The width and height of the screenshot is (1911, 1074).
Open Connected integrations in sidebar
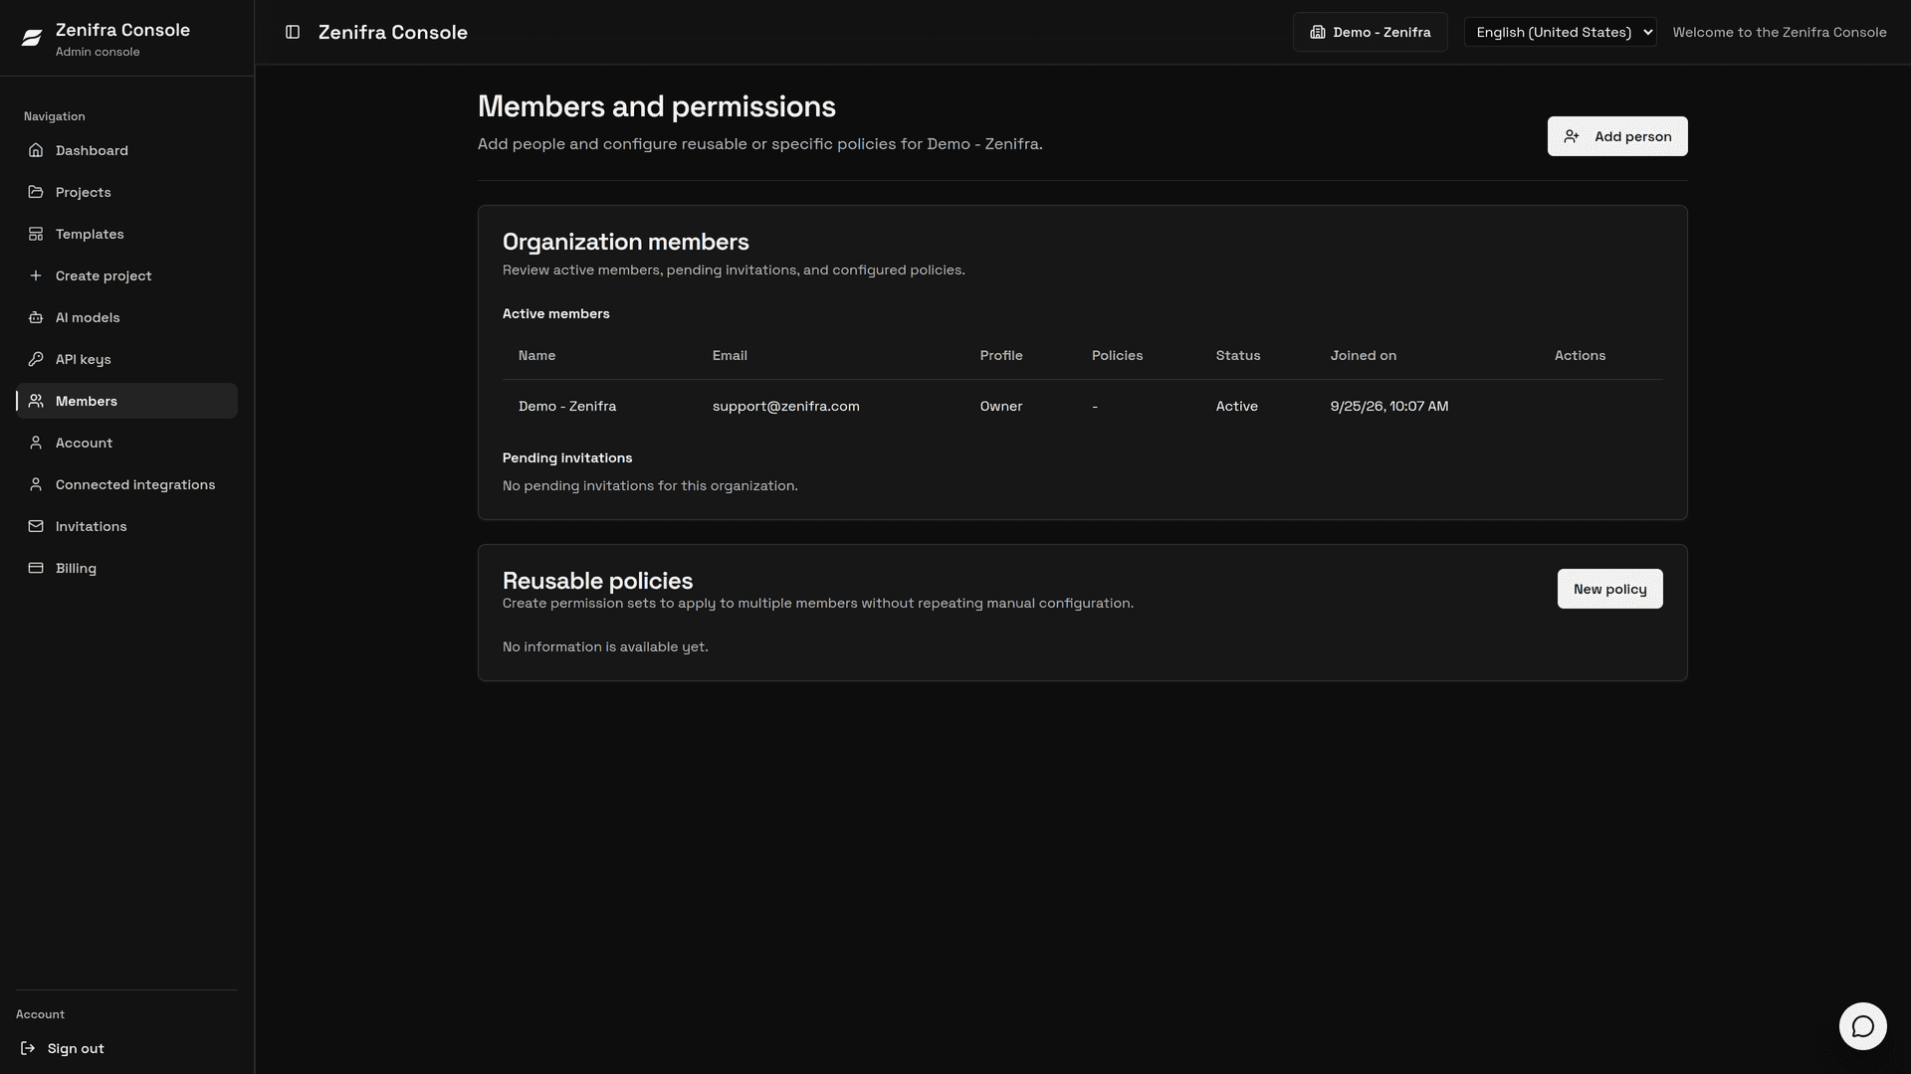(x=126, y=484)
